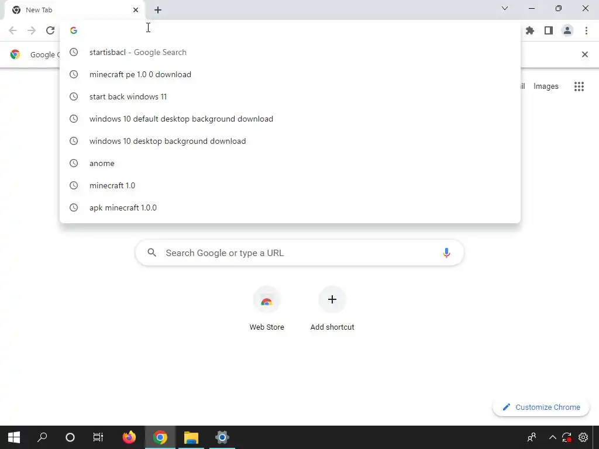Open File Explorer from the taskbar
Viewport: 599px width, 449px height.
[191, 437]
